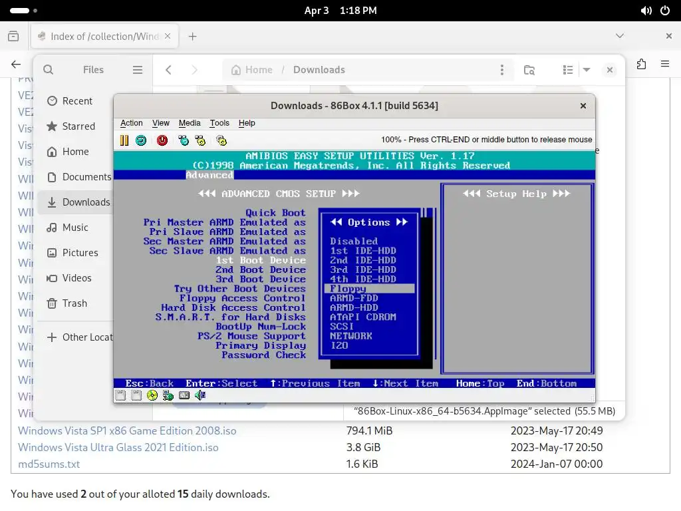Open Music in Files sidebar
This screenshot has width=681, height=511.
(x=75, y=228)
